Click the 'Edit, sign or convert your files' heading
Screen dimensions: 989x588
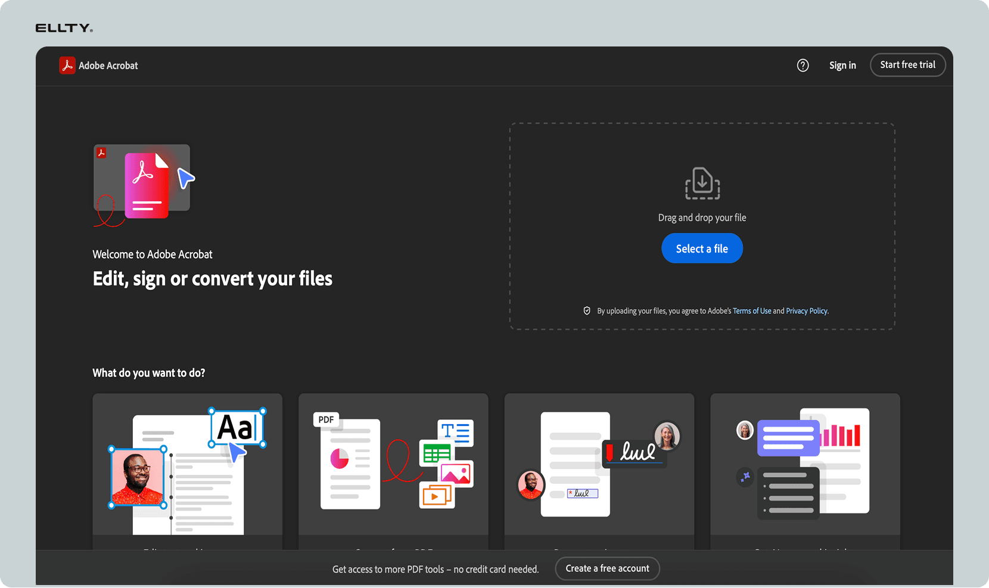tap(213, 279)
